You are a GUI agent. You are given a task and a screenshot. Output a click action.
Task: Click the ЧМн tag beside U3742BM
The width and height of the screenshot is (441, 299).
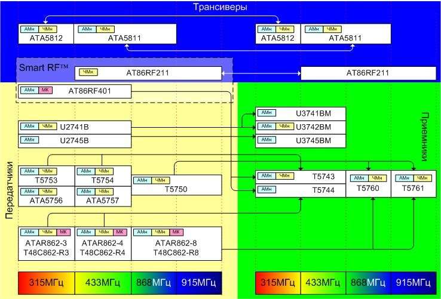tap(285, 126)
